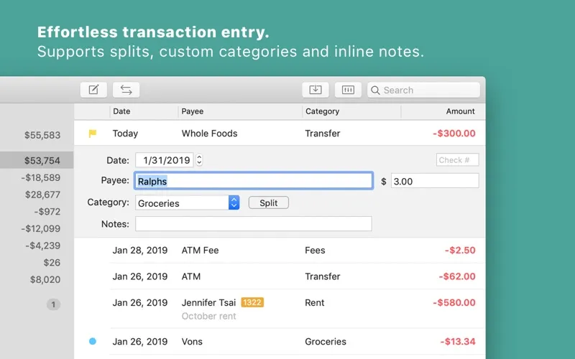The height and width of the screenshot is (359, 575).
Task: Click the blue unread dot beside Vons
Action: click(x=92, y=342)
